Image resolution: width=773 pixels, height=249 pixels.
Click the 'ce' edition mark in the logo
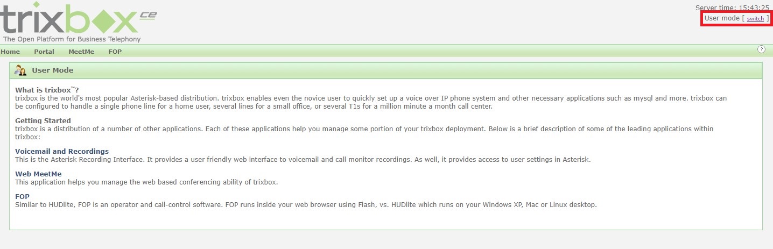click(x=147, y=16)
